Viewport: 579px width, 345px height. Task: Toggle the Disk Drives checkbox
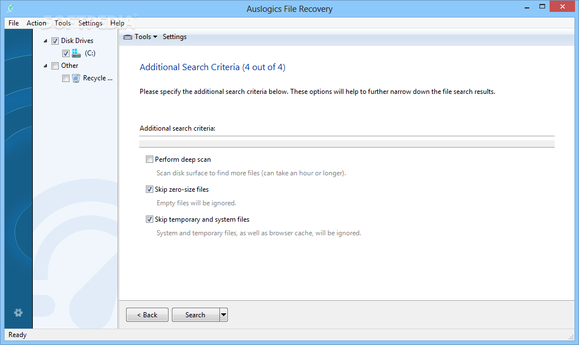55,41
